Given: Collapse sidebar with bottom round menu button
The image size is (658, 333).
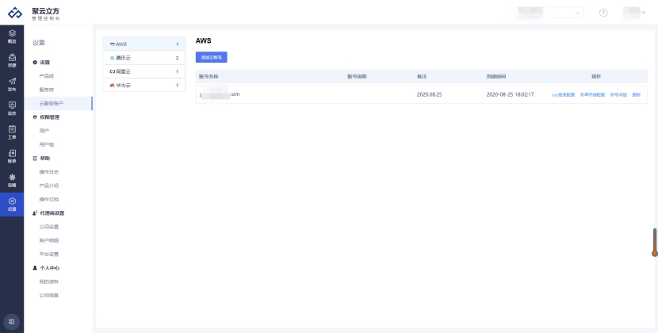Looking at the screenshot, I should point(11,322).
